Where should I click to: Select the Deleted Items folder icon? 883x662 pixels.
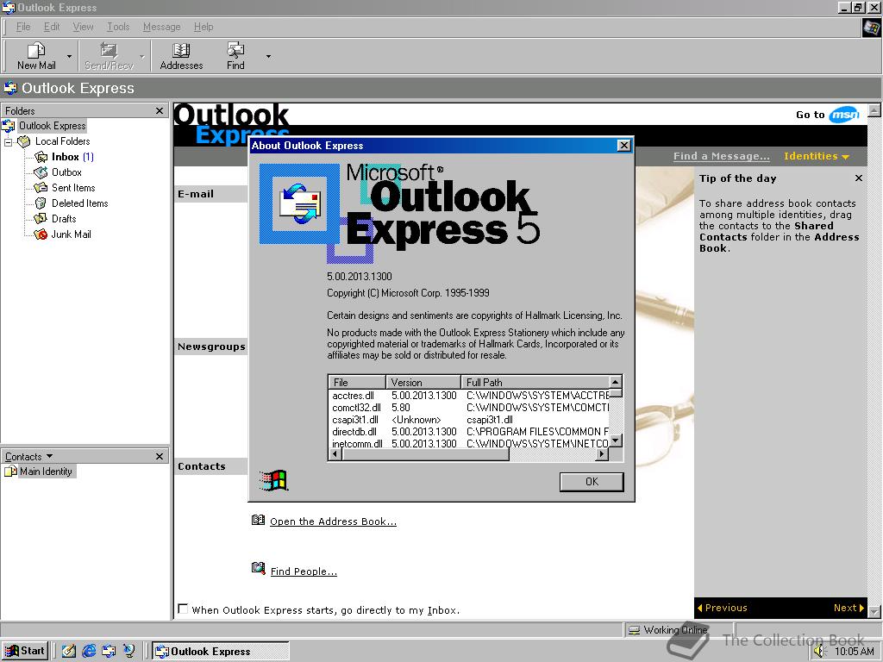[x=41, y=203]
